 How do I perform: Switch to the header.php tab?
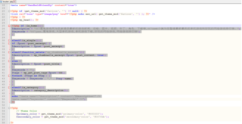pyautogui.click(x=8, y=2)
